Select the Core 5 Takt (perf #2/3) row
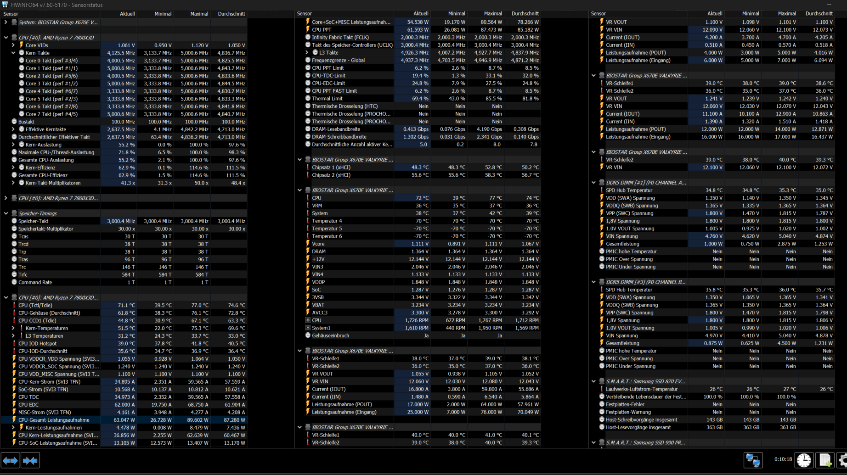 click(x=124, y=99)
